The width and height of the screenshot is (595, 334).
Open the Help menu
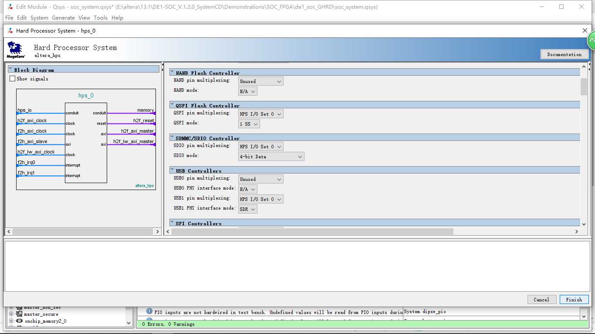pyautogui.click(x=117, y=18)
